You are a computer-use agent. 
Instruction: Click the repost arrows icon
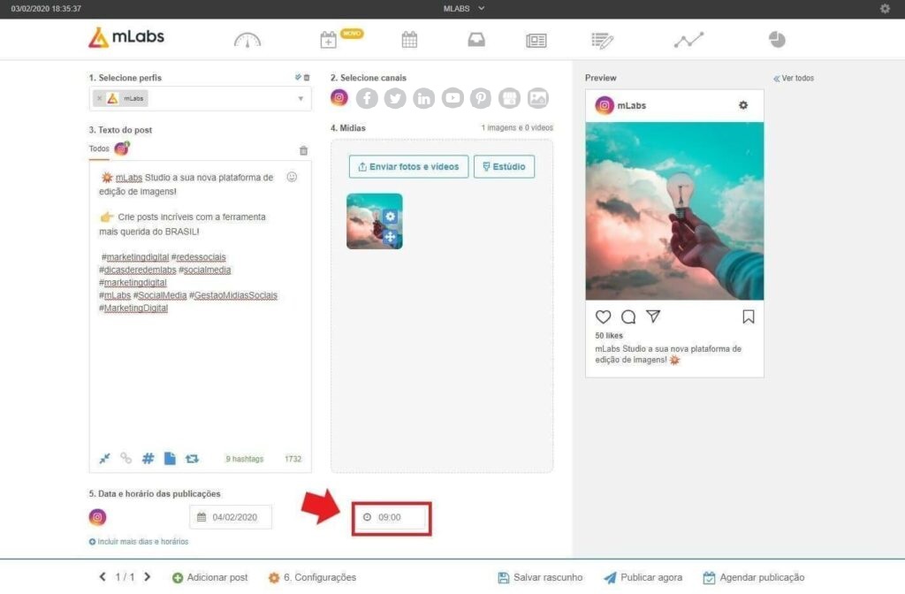pyautogui.click(x=192, y=459)
